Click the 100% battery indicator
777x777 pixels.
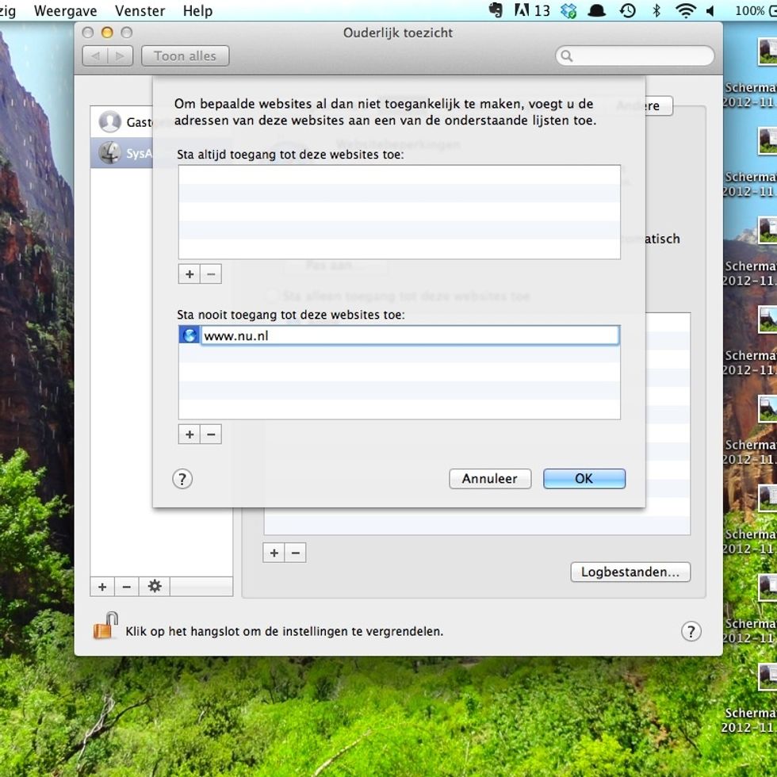click(755, 11)
